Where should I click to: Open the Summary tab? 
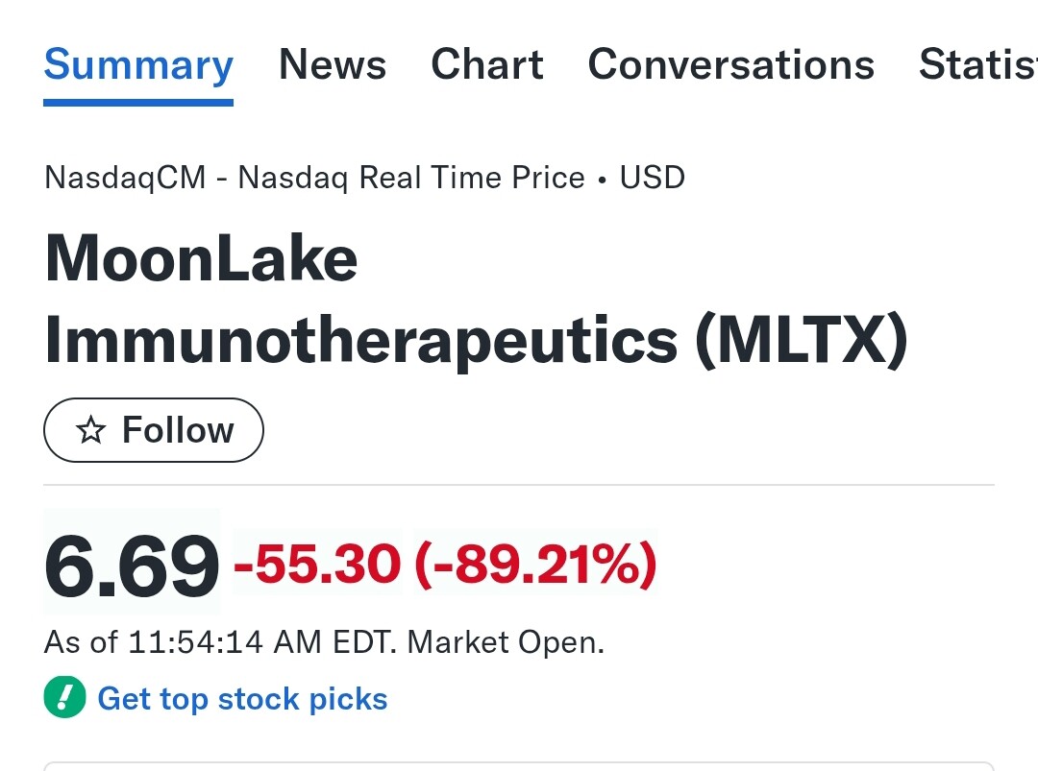pos(138,65)
